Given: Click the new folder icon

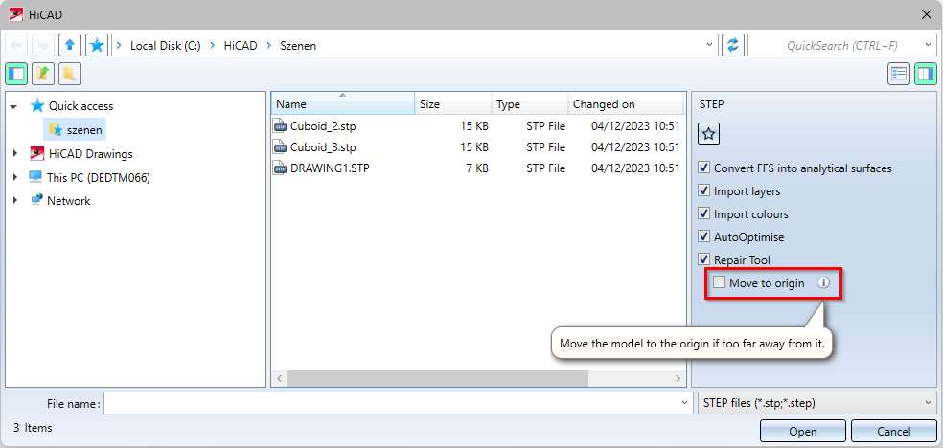Looking at the screenshot, I should pyautogui.click(x=70, y=74).
